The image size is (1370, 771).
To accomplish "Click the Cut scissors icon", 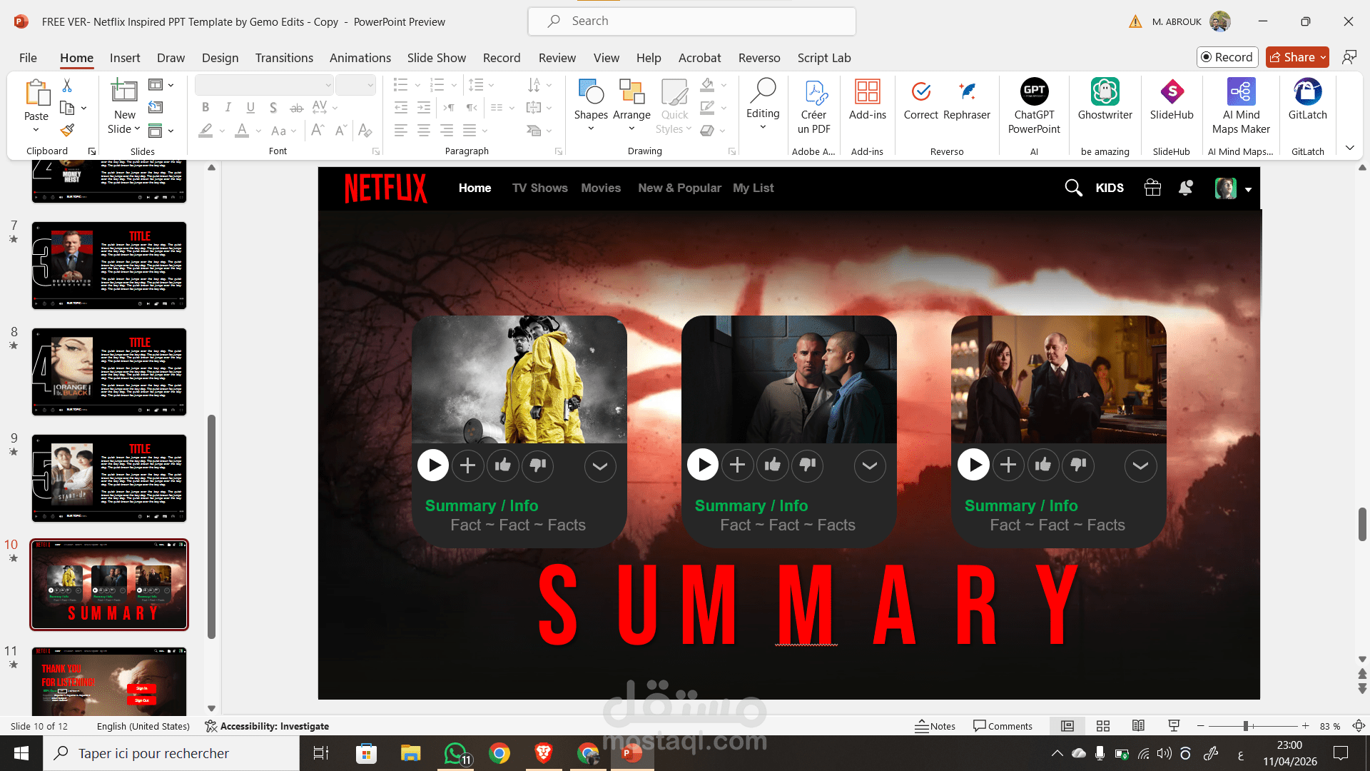I will 67,86.
